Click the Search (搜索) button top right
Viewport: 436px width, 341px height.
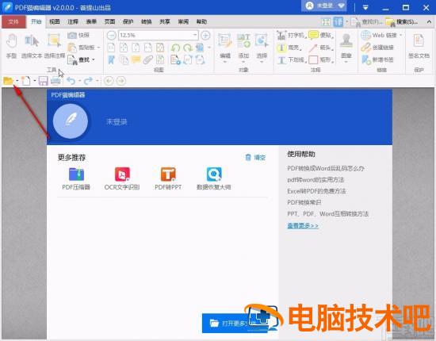coord(402,21)
